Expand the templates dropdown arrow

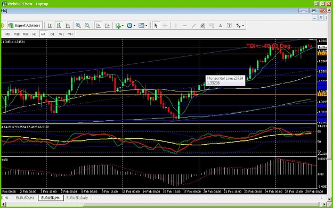147,26
